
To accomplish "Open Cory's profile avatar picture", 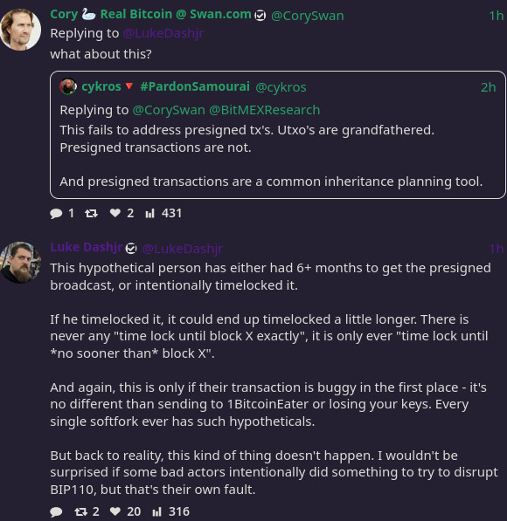I will click(x=20, y=30).
